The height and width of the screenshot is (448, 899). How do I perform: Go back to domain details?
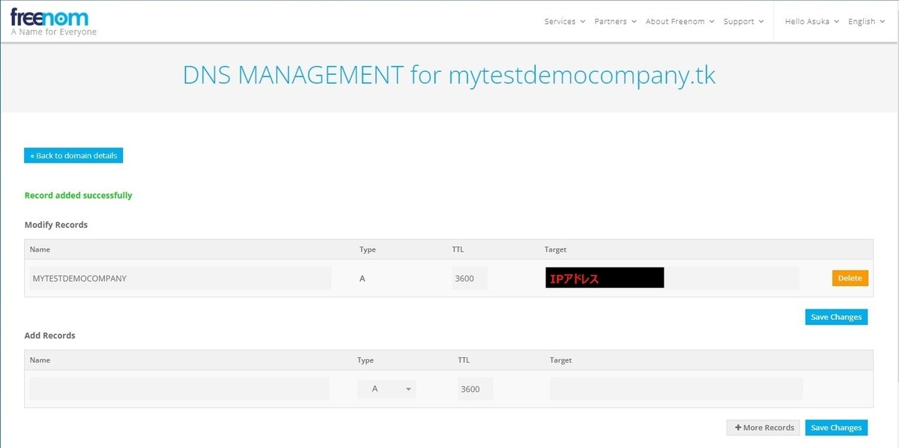coord(73,156)
